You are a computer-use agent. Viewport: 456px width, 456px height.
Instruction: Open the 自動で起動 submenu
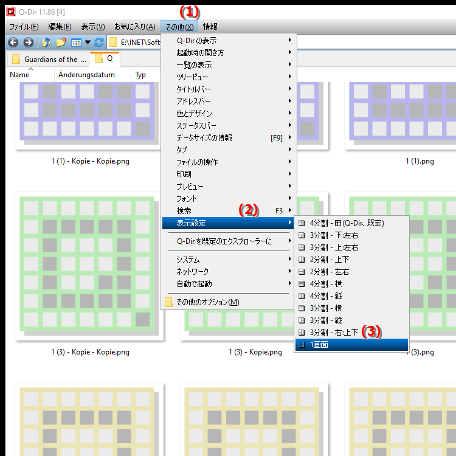coord(229,284)
